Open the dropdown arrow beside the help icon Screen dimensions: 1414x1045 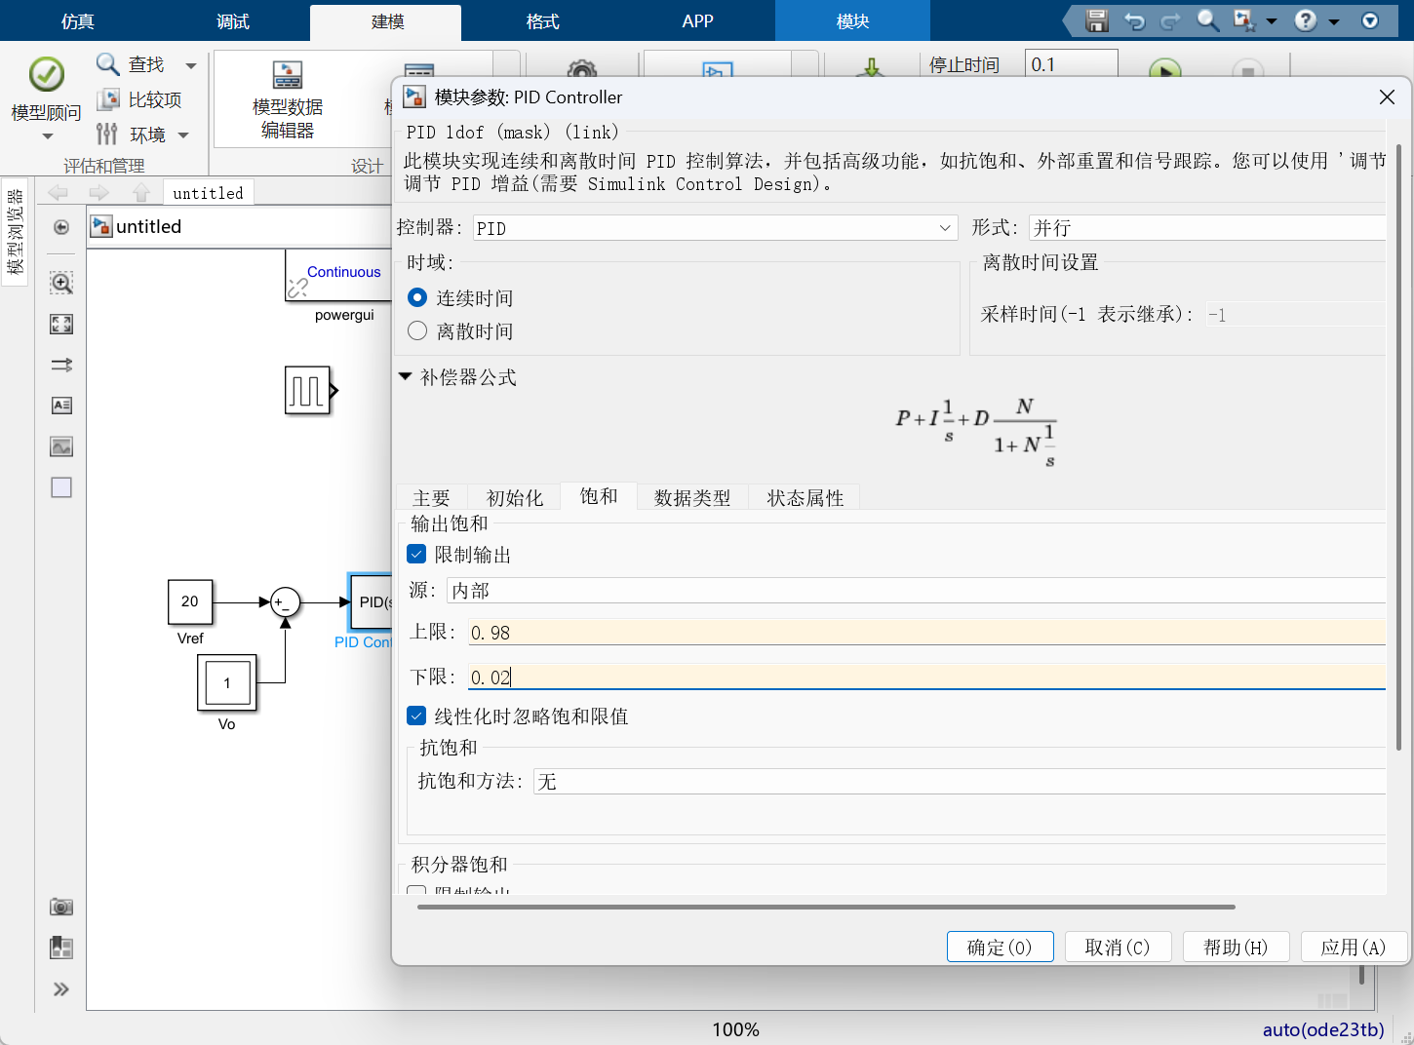[x=1334, y=20]
